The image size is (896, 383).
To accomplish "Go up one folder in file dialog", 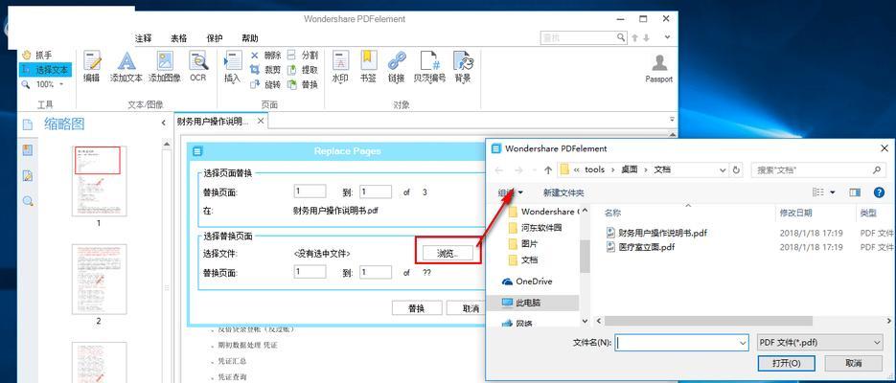I will (548, 170).
